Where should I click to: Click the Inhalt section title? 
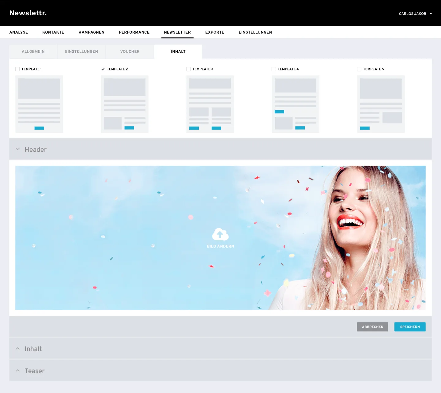[33, 349]
